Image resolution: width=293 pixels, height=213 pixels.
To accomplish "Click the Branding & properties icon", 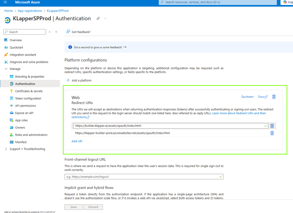I will [x=12, y=77].
